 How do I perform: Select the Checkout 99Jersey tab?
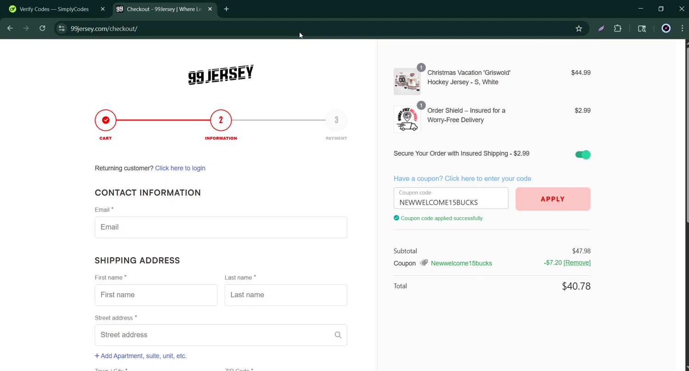pyautogui.click(x=165, y=9)
